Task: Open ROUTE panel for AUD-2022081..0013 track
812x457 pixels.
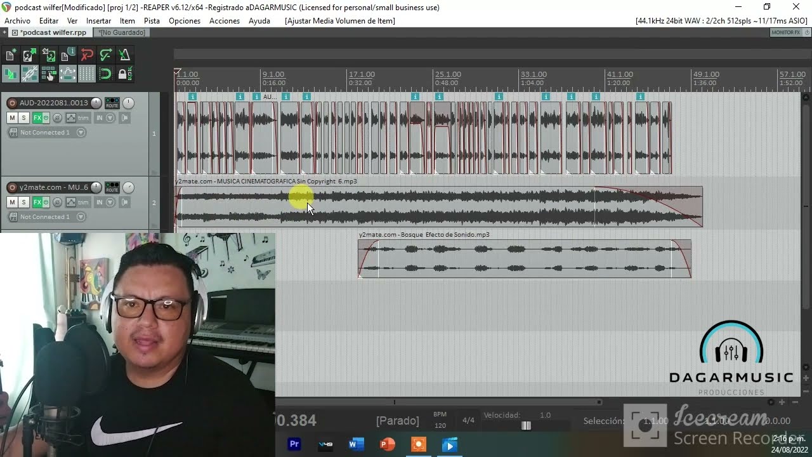Action: [112, 103]
